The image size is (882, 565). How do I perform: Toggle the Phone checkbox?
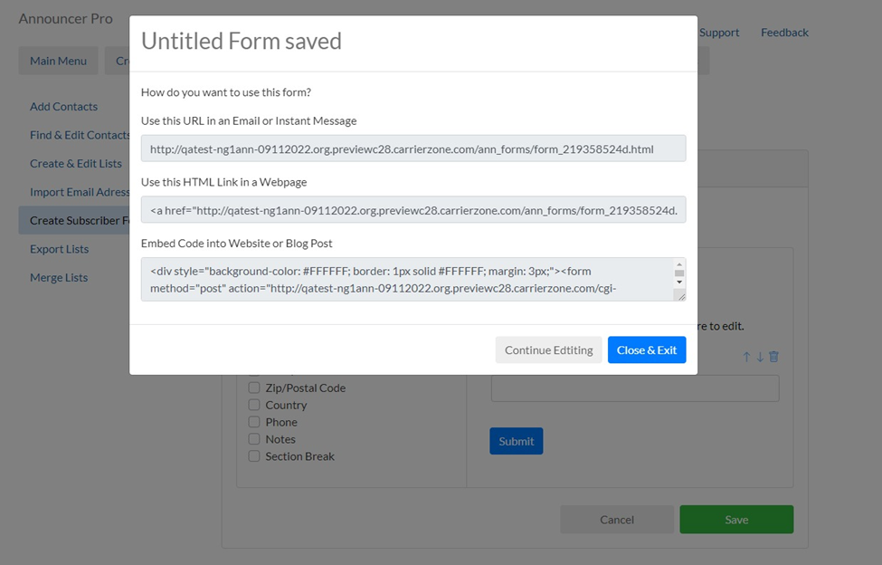click(254, 422)
